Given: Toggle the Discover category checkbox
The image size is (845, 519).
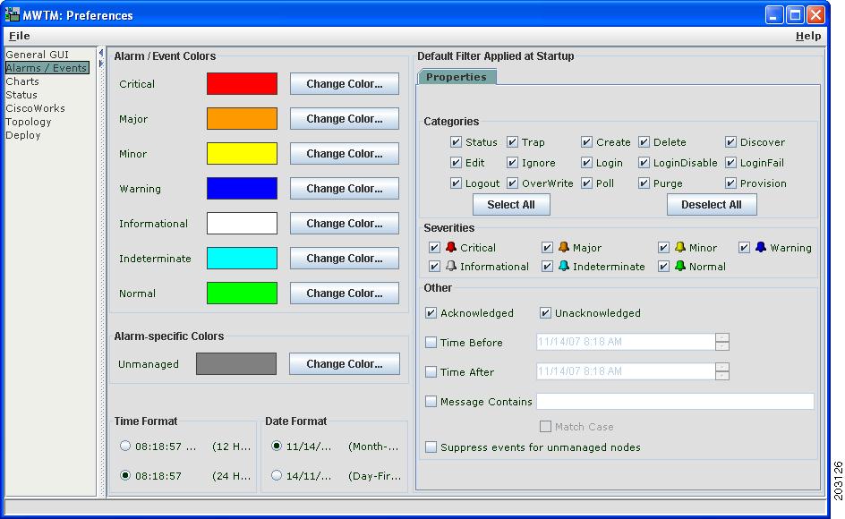Looking at the screenshot, I should (730, 142).
